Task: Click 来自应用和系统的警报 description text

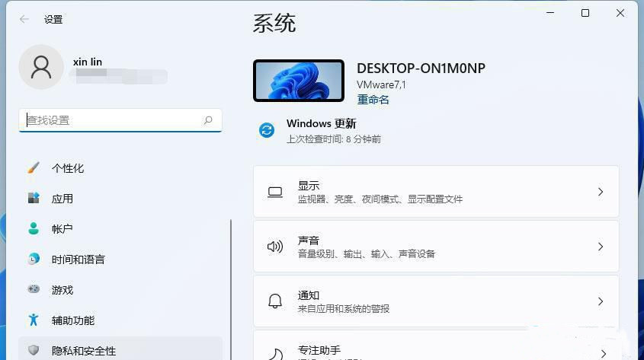Action: pos(344,309)
